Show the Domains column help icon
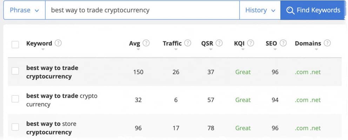Image resolution: width=348 pixels, height=140 pixels. pyautogui.click(x=327, y=43)
